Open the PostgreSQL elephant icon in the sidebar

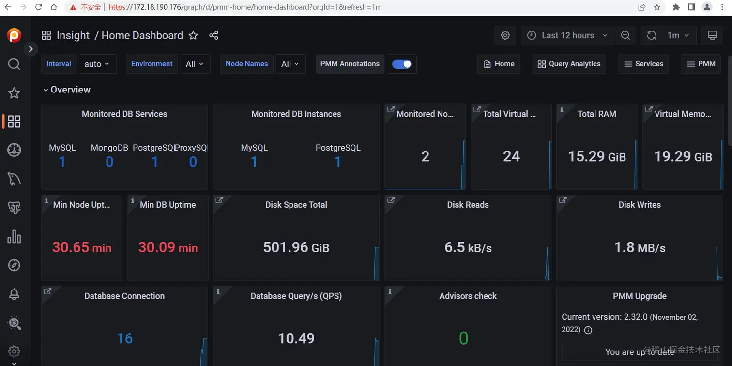pos(15,208)
